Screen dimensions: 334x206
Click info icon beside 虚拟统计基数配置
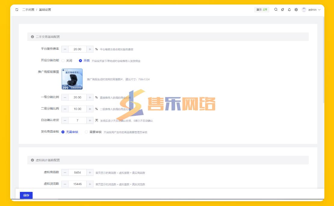pos(32,160)
